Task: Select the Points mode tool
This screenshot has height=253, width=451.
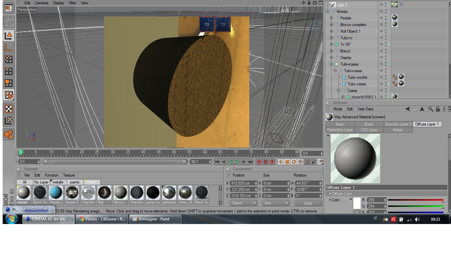Action: pyautogui.click(x=9, y=59)
